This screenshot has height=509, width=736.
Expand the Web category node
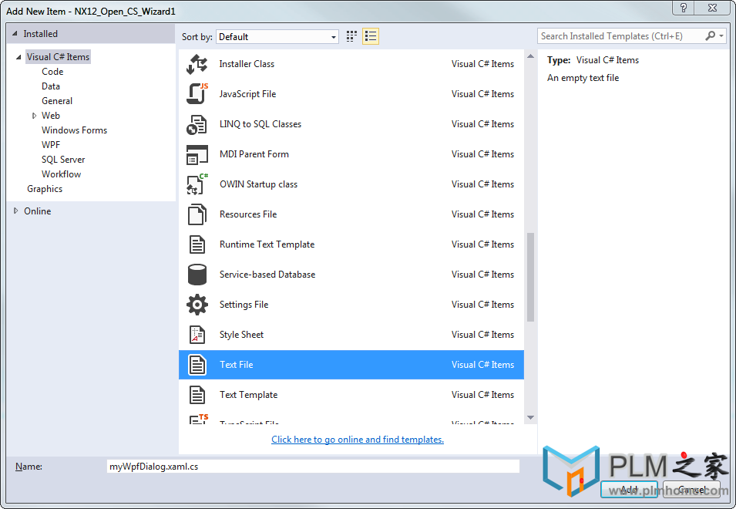click(x=34, y=116)
